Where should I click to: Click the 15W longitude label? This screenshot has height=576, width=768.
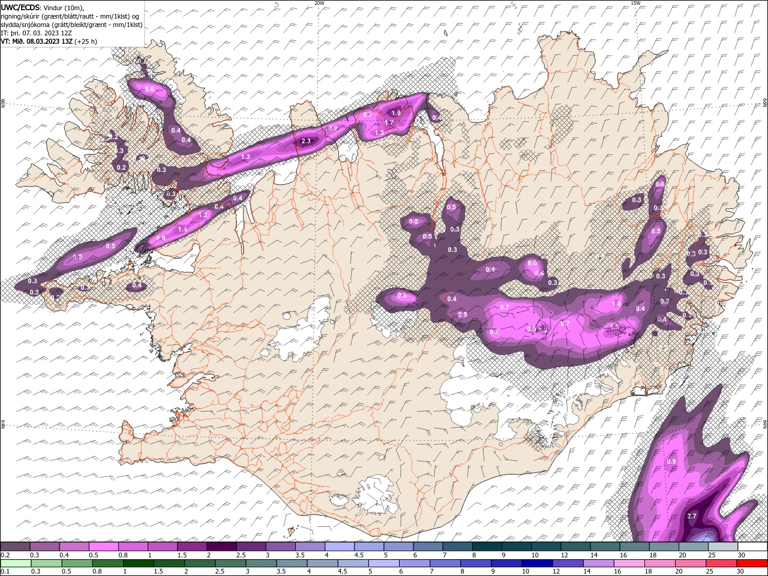635,3
